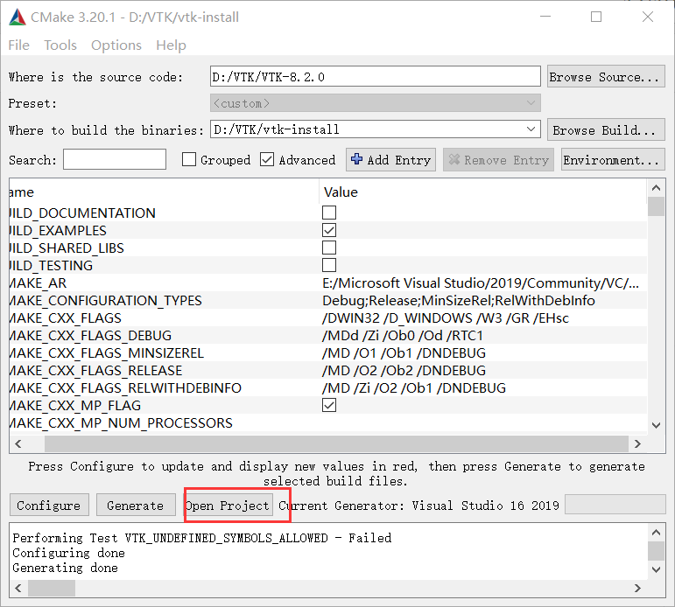
Task: Select CMAKE_CXX_FLAGS_DEBUG row name
Action: pos(90,336)
